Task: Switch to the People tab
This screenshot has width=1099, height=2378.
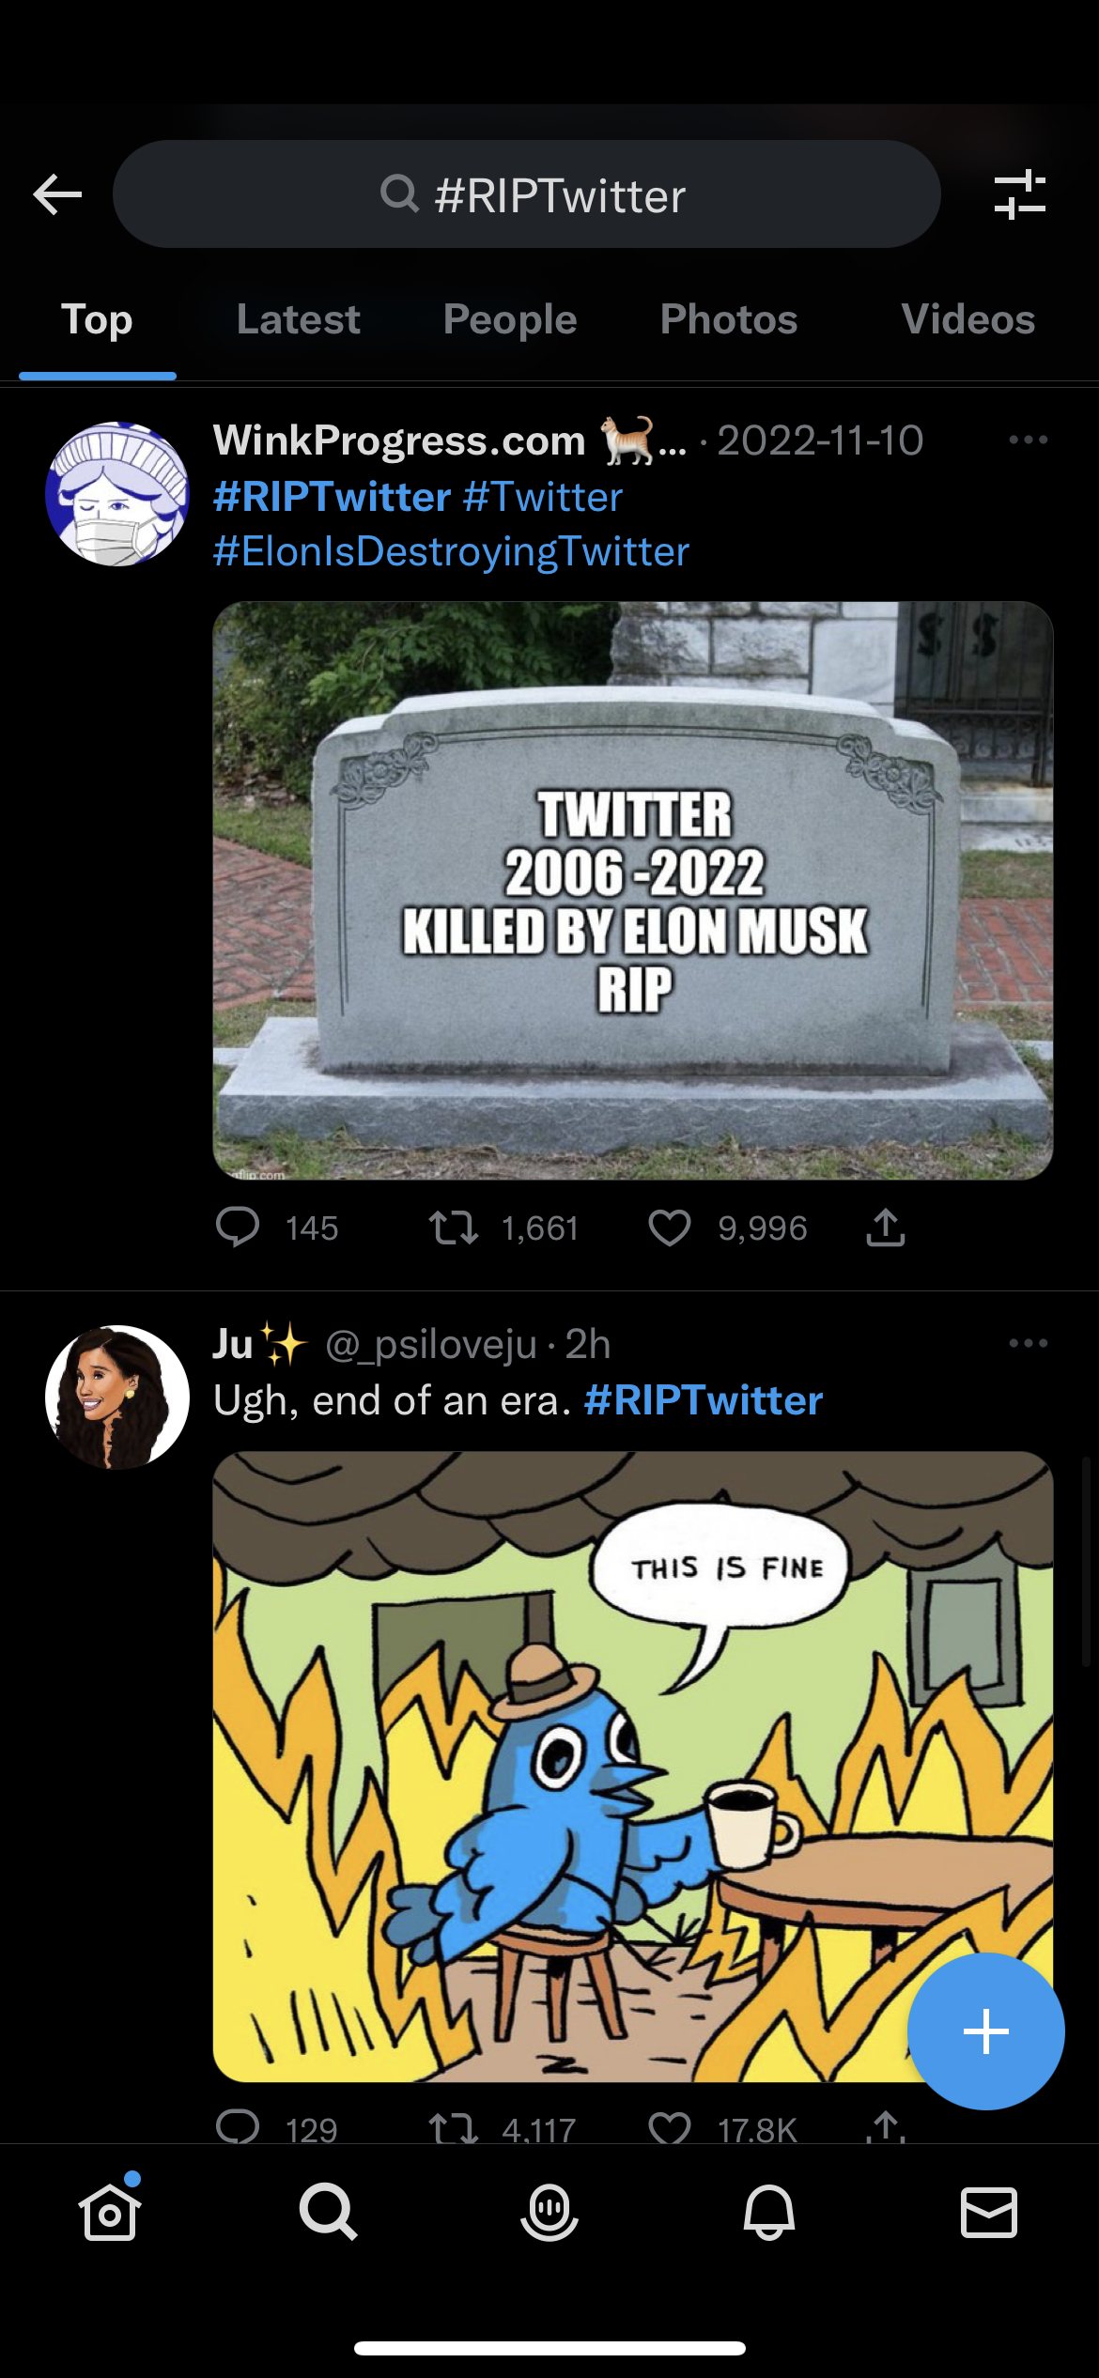Action: tap(510, 320)
